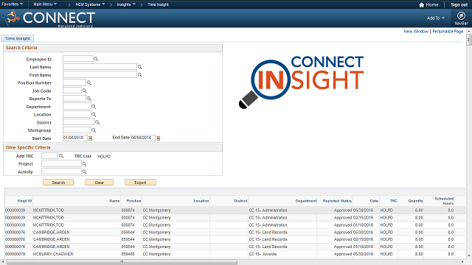Screen dimensions: 472x265
Task: Focus the Last Name input field
Action: click(100, 67)
